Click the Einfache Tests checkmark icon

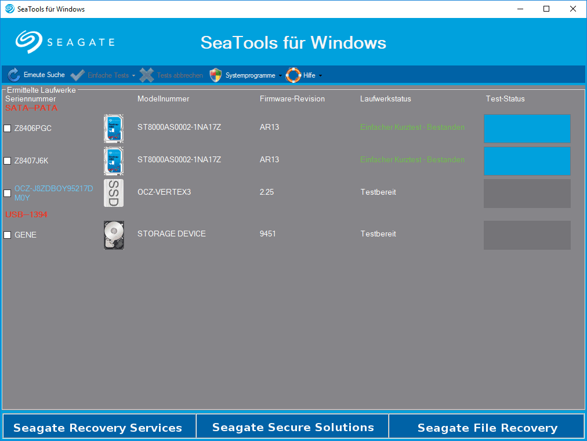pyautogui.click(x=78, y=75)
